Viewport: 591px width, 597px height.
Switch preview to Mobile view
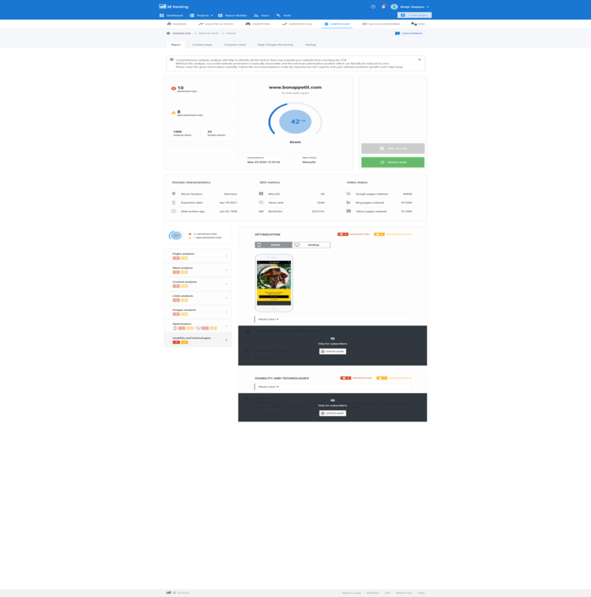pyautogui.click(x=273, y=245)
